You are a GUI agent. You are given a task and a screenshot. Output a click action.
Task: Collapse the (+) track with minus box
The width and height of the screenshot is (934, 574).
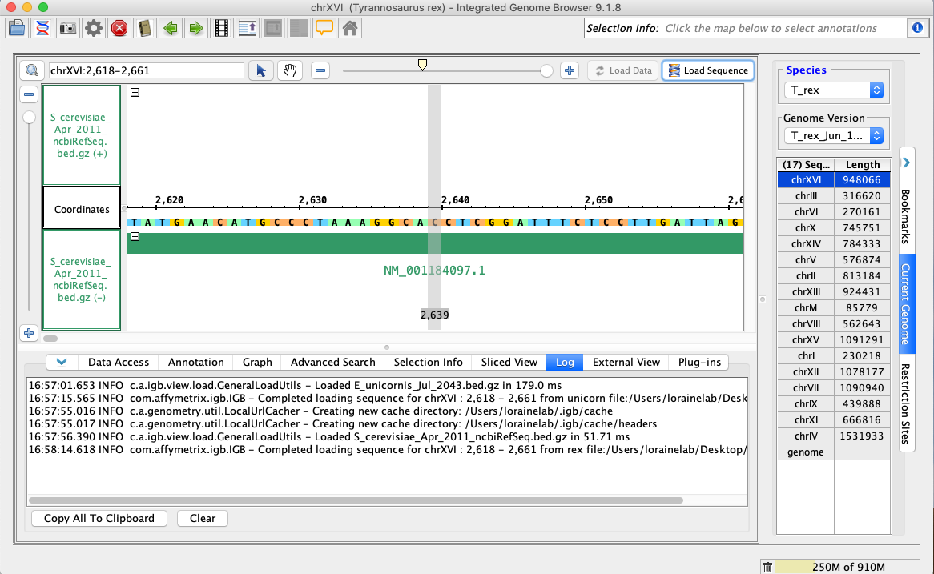pyautogui.click(x=135, y=92)
